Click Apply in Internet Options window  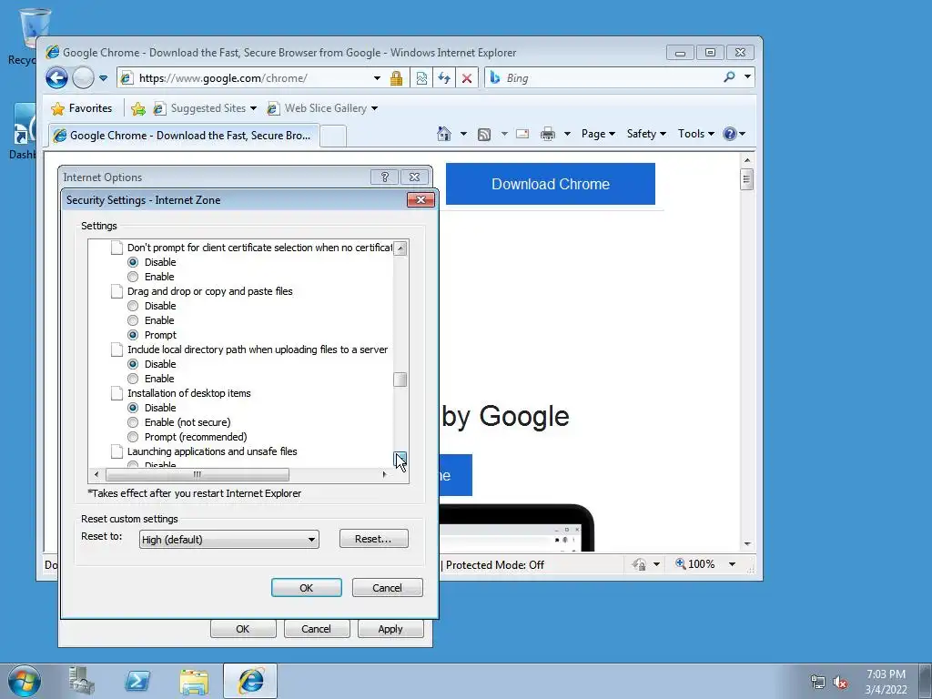click(x=390, y=629)
